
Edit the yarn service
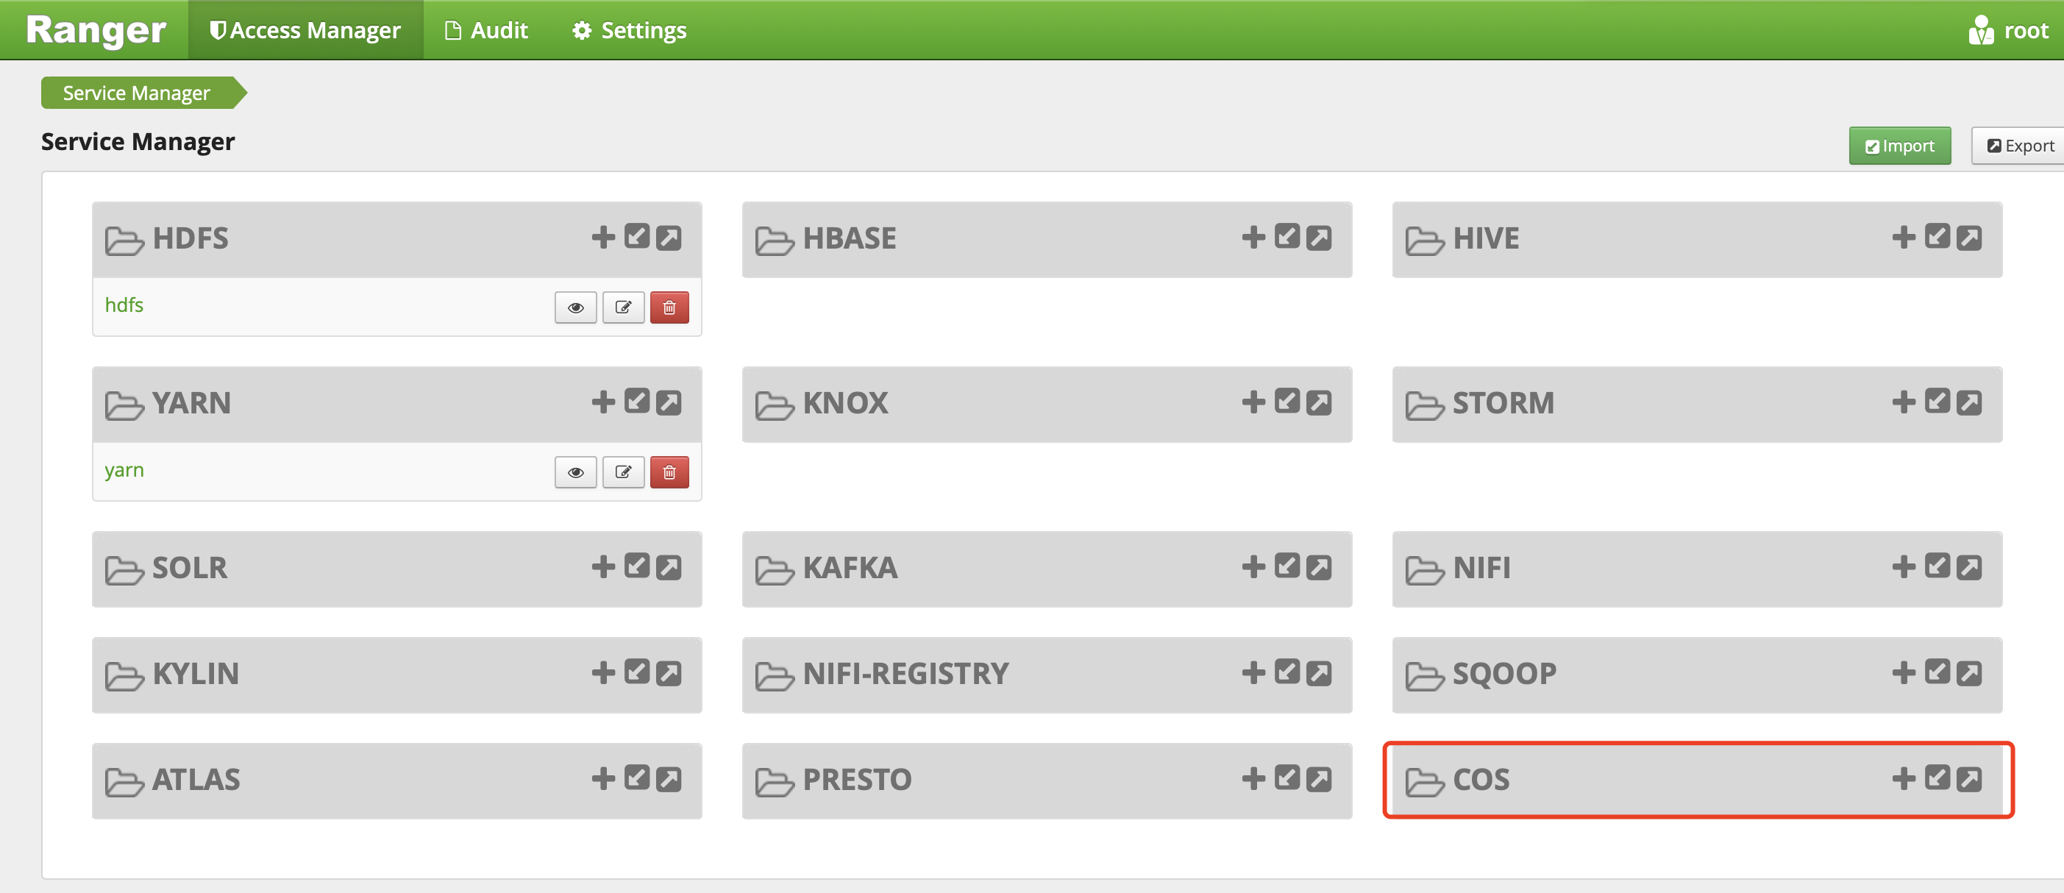coord(622,472)
